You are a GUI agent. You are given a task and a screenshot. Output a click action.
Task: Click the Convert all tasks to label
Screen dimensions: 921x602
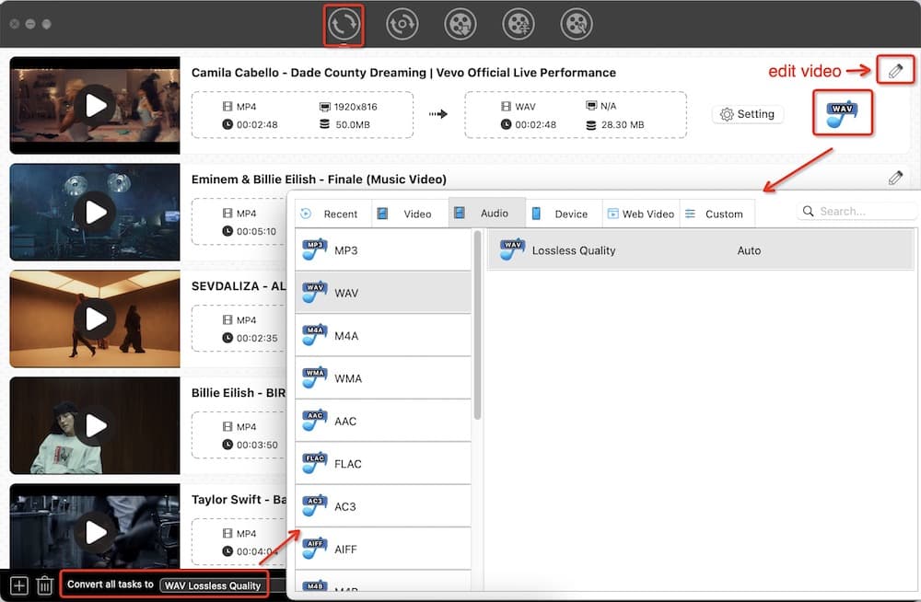[x=111, y=585]
